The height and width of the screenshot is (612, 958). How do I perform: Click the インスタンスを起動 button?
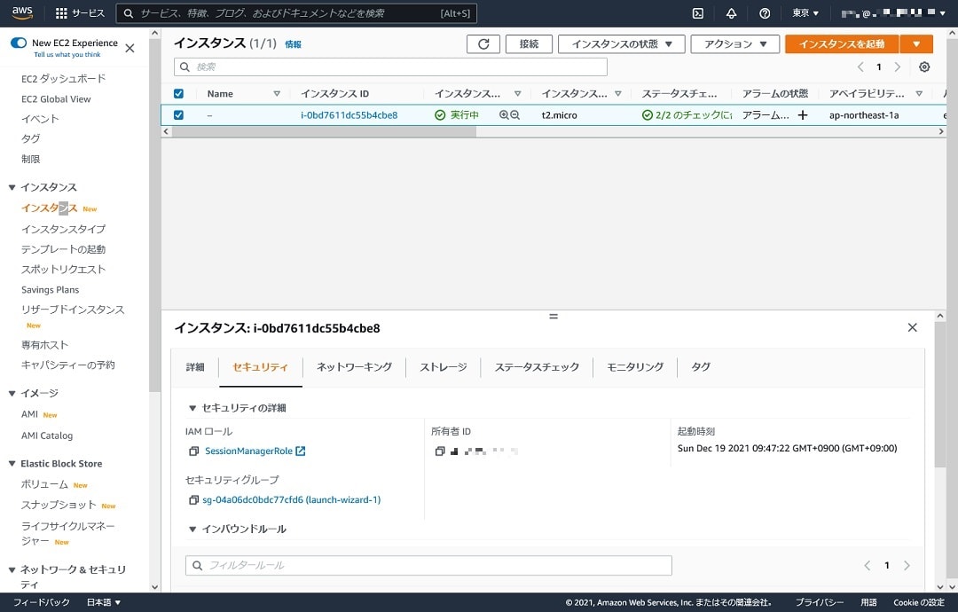click(842, 44)
